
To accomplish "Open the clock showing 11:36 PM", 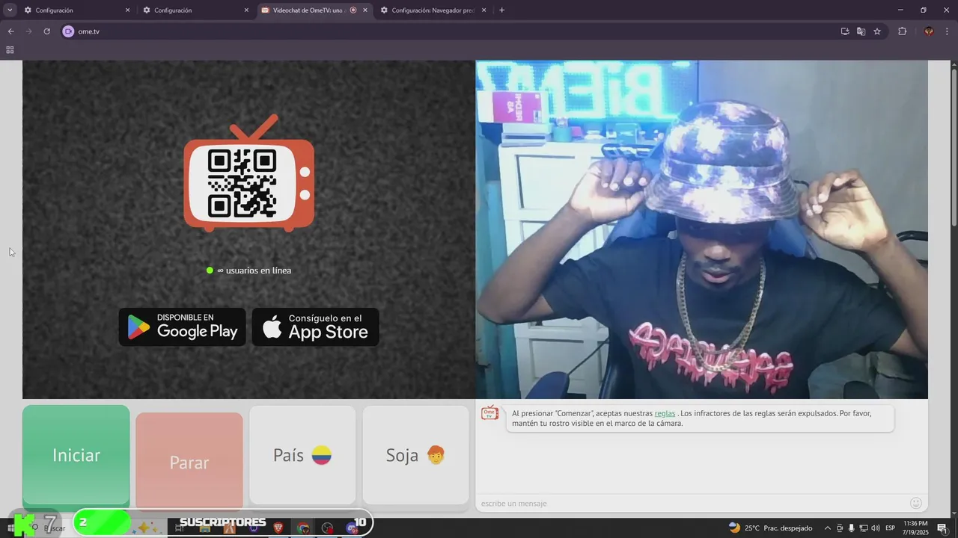I will pyautogui.click(x=916, y=528).
